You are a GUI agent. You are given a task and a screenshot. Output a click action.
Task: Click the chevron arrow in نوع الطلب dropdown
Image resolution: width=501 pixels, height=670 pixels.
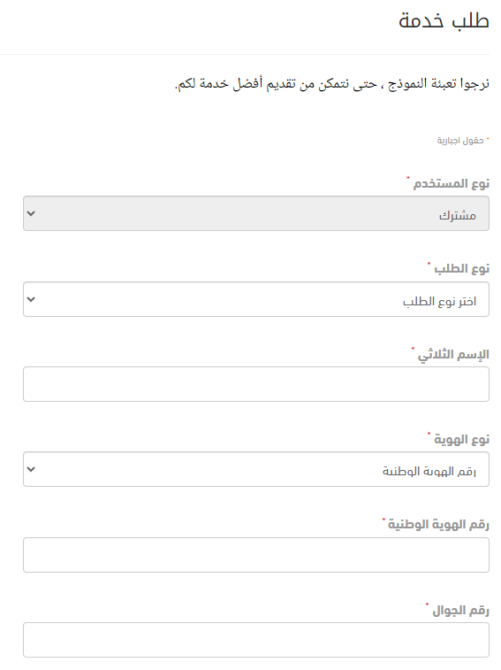click(31, 299)
